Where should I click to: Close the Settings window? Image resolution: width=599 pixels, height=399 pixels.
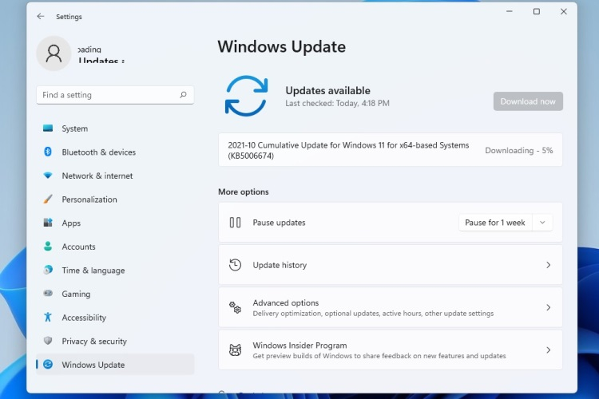click(x=564, y=11)
